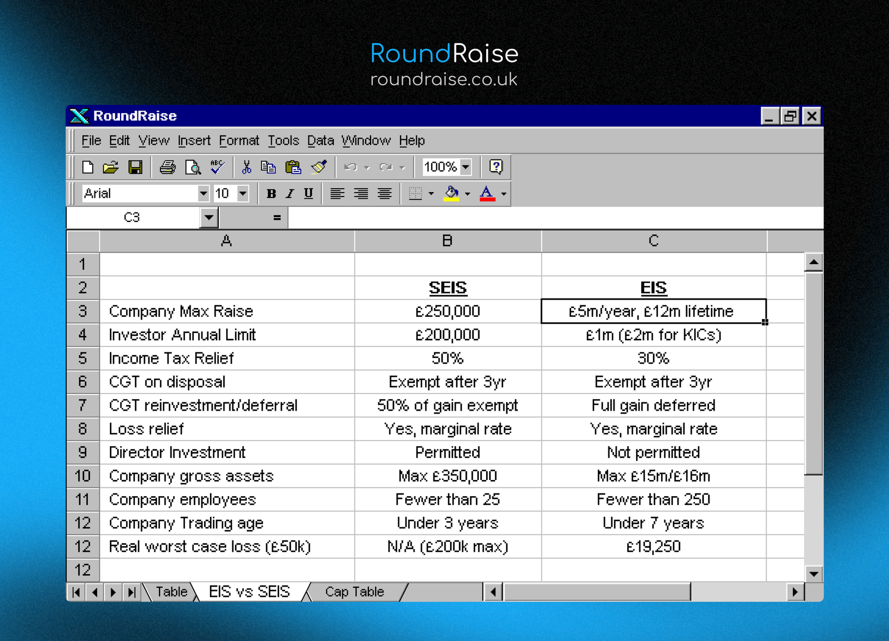Expand the Redo history dropdown

click(402, 168)
